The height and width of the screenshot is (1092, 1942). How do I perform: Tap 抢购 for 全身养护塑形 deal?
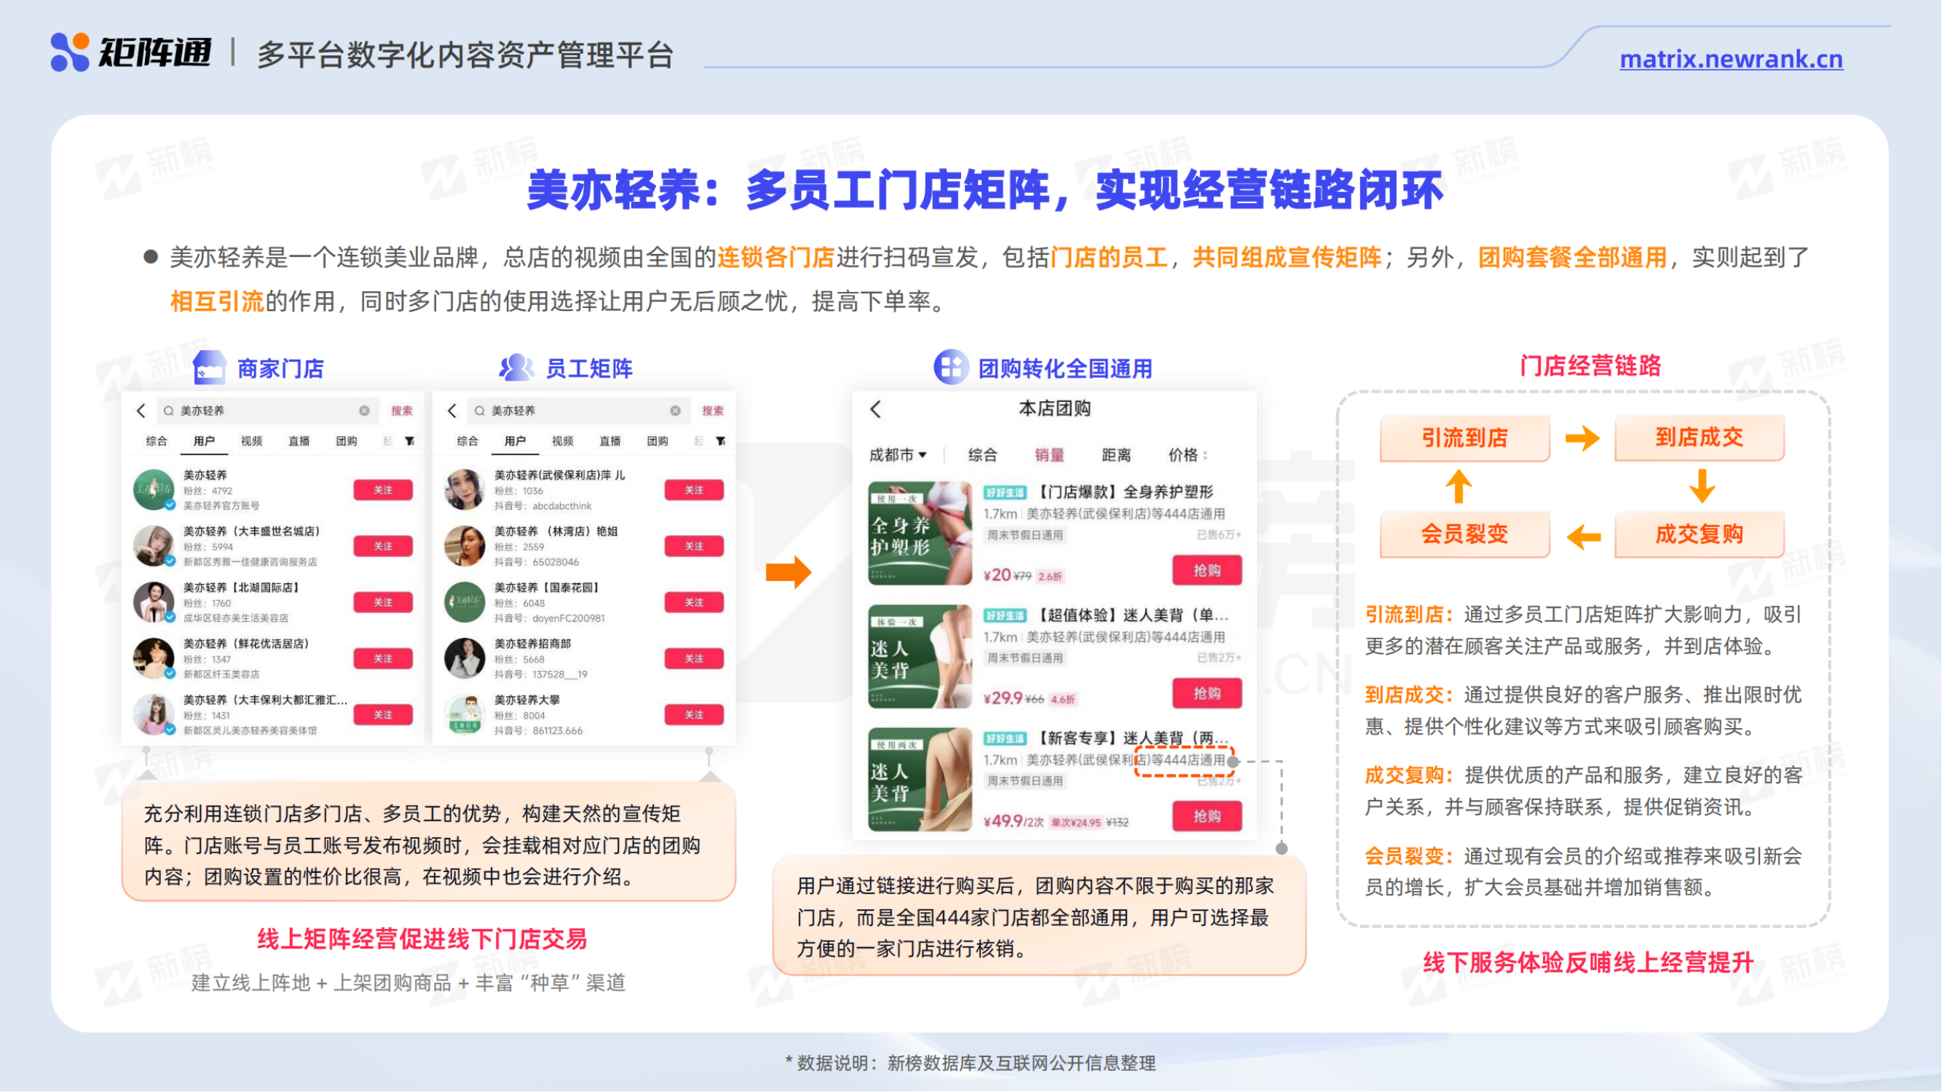[1208, 571]
